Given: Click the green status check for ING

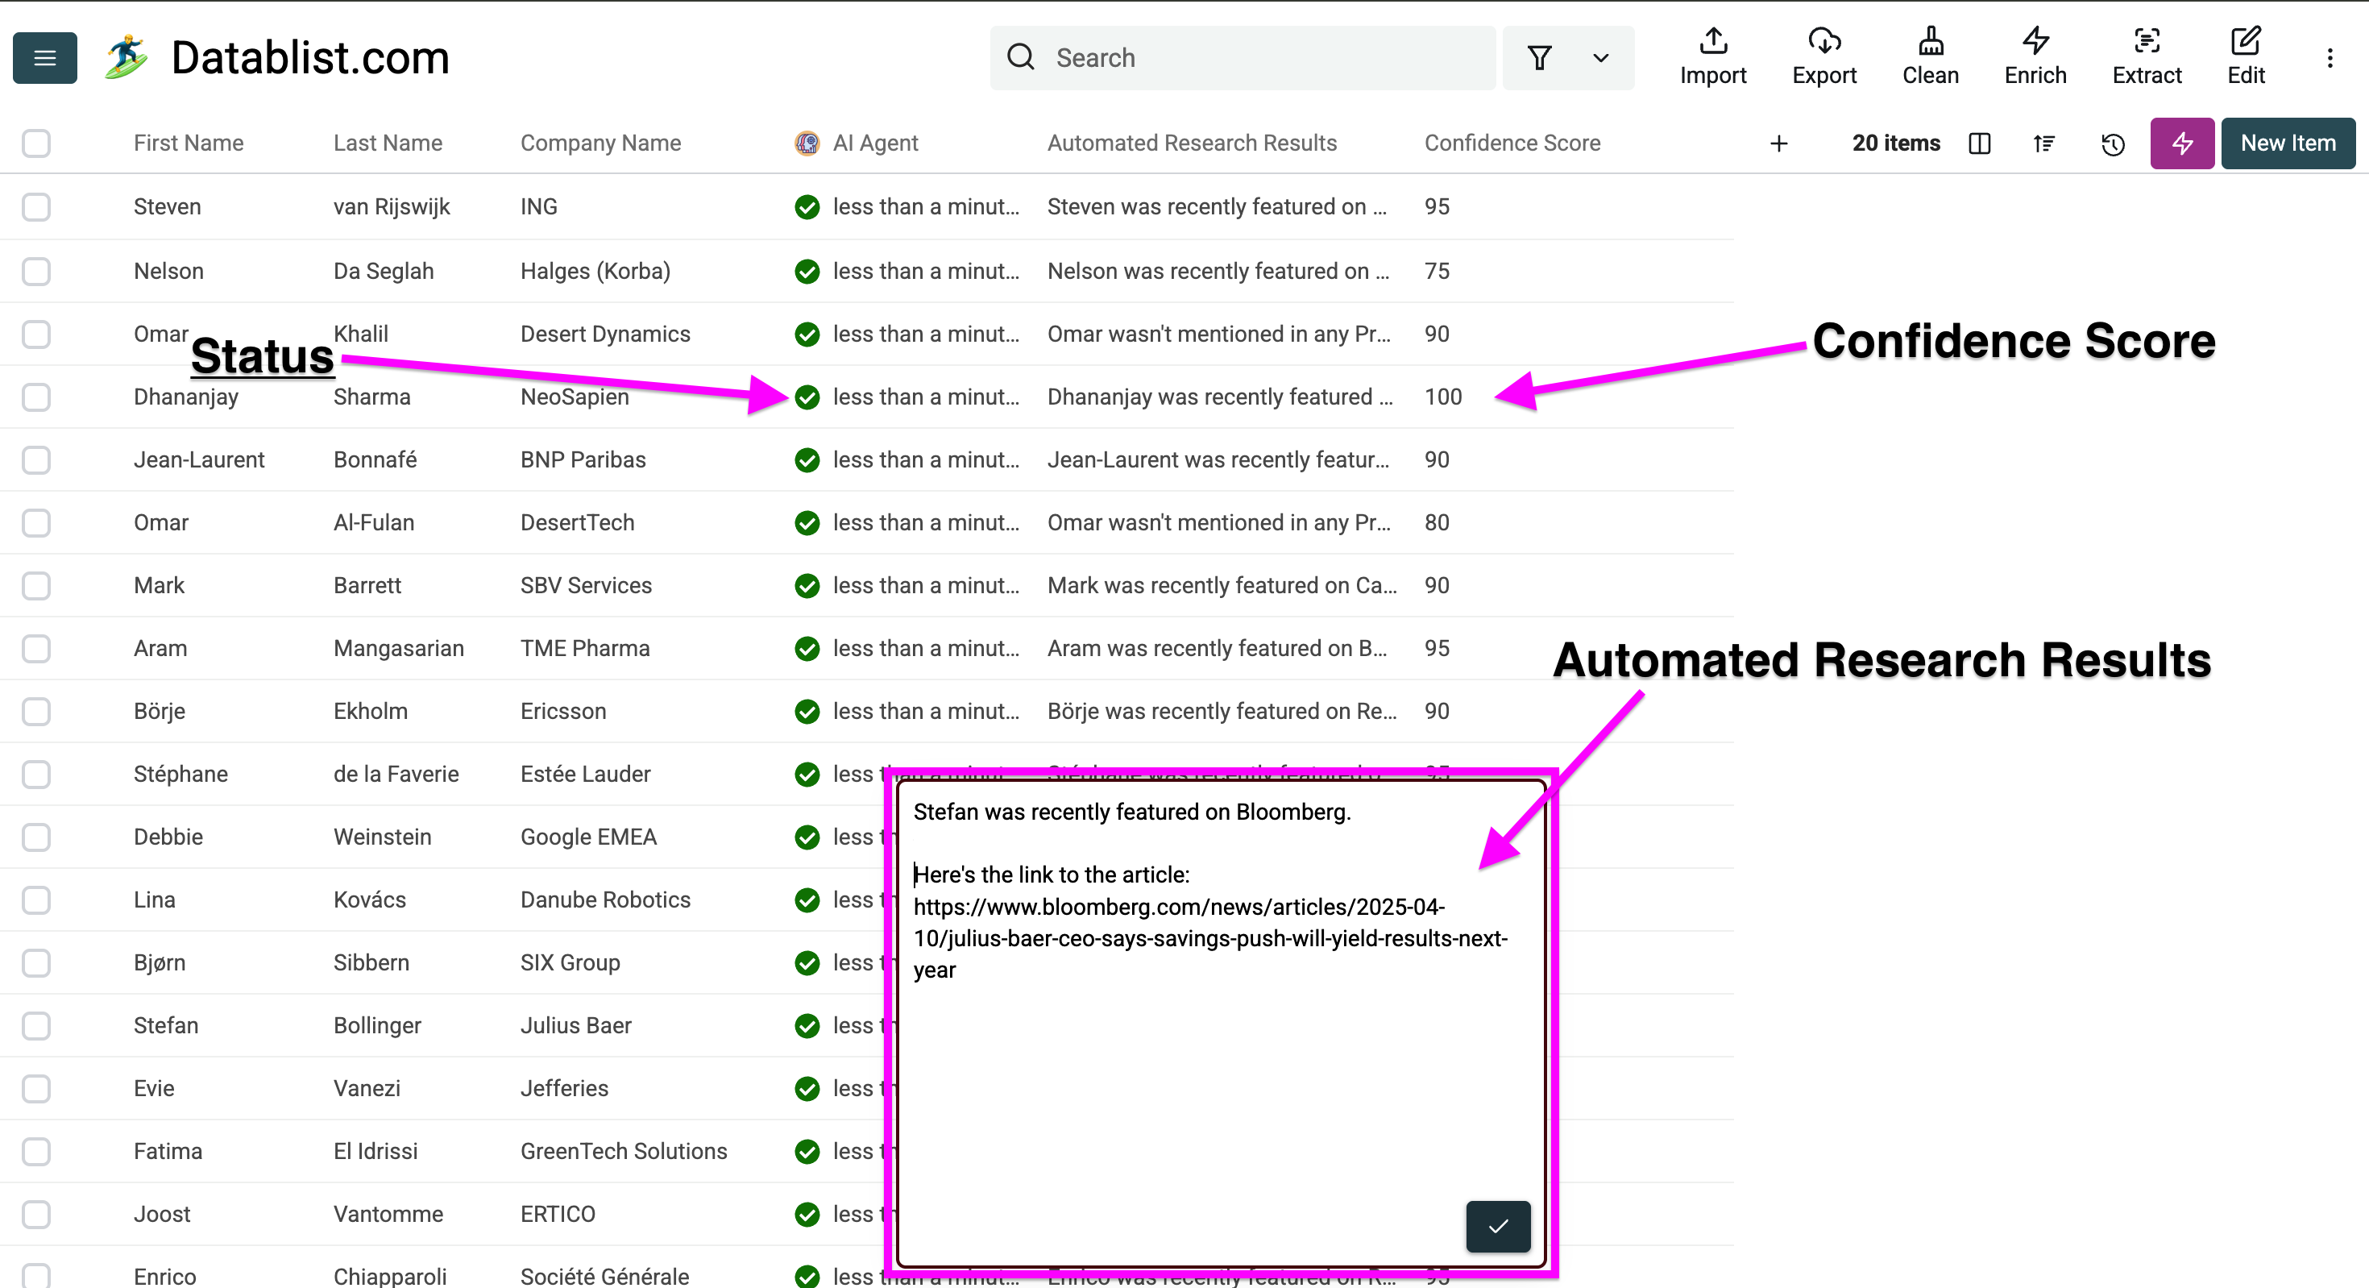Looking at the screenshot, I should click(807, 207).
